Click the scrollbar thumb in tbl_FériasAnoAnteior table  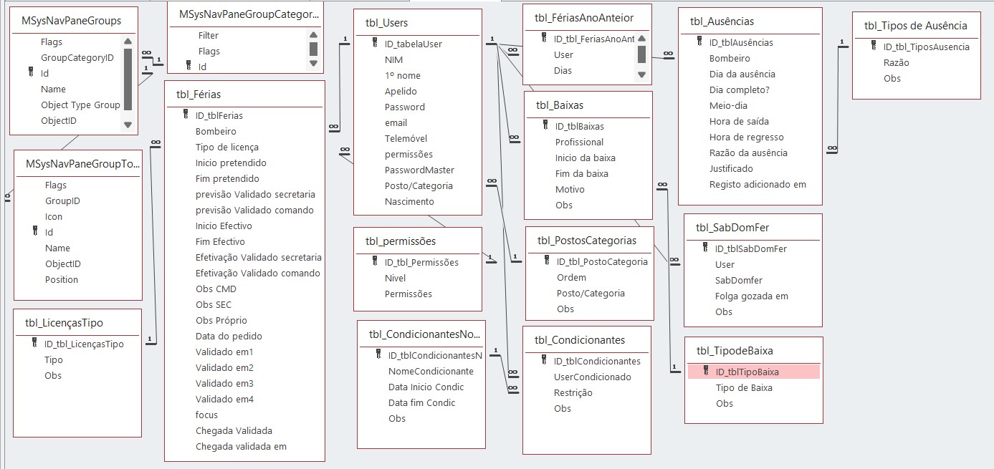641,54
